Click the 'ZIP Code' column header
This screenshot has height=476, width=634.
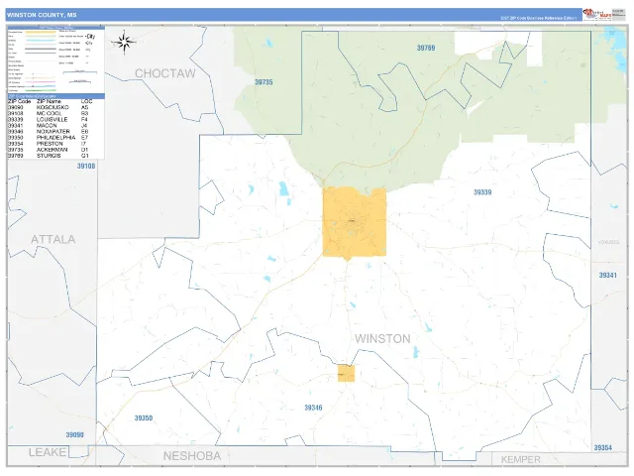click(x=19, y=101)
